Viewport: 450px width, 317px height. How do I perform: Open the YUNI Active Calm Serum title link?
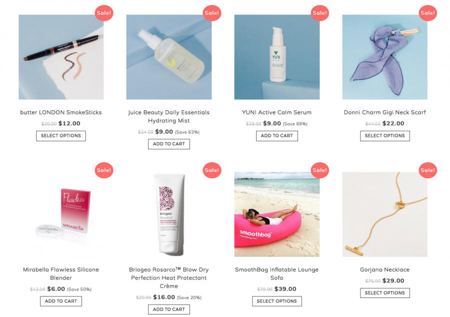pyautogui.click(x=276, y=112)
